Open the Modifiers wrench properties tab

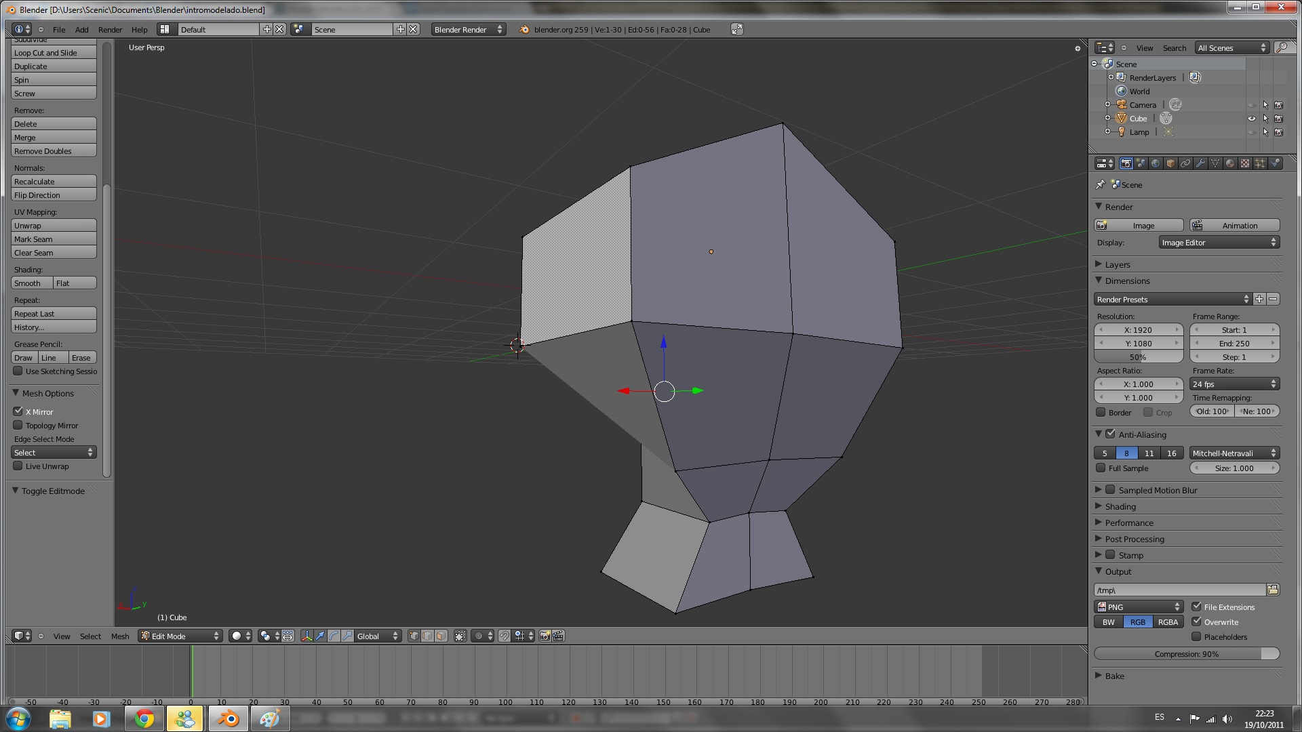pos(1200,163)
